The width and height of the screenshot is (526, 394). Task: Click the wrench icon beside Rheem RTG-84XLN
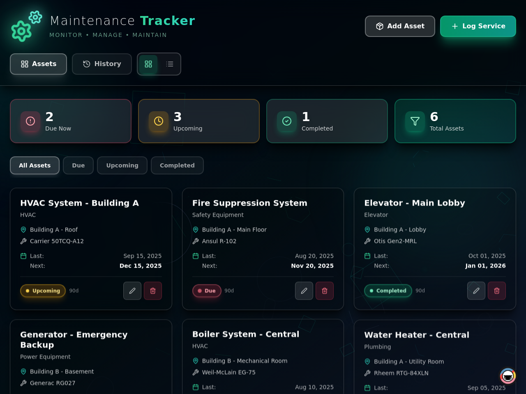pos(367,373)
